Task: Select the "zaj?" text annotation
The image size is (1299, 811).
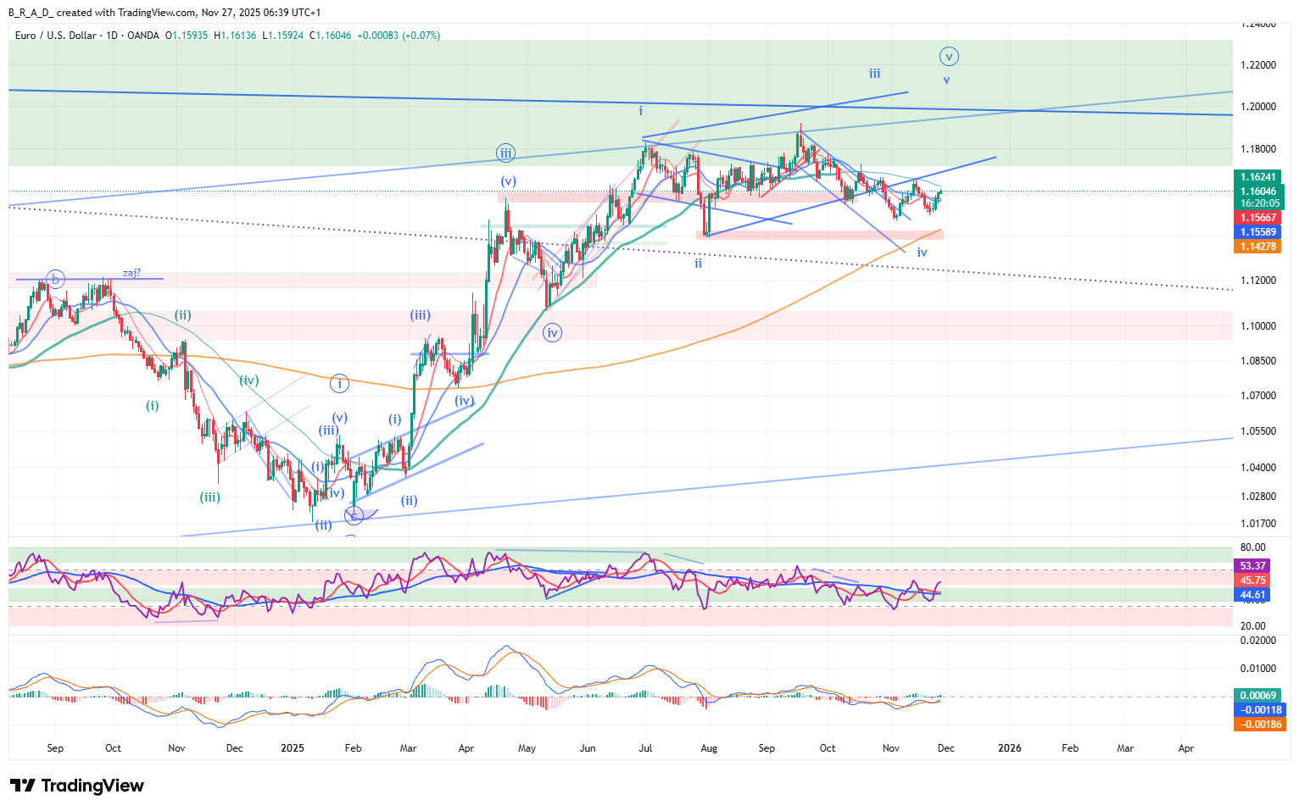Action: 131,273
